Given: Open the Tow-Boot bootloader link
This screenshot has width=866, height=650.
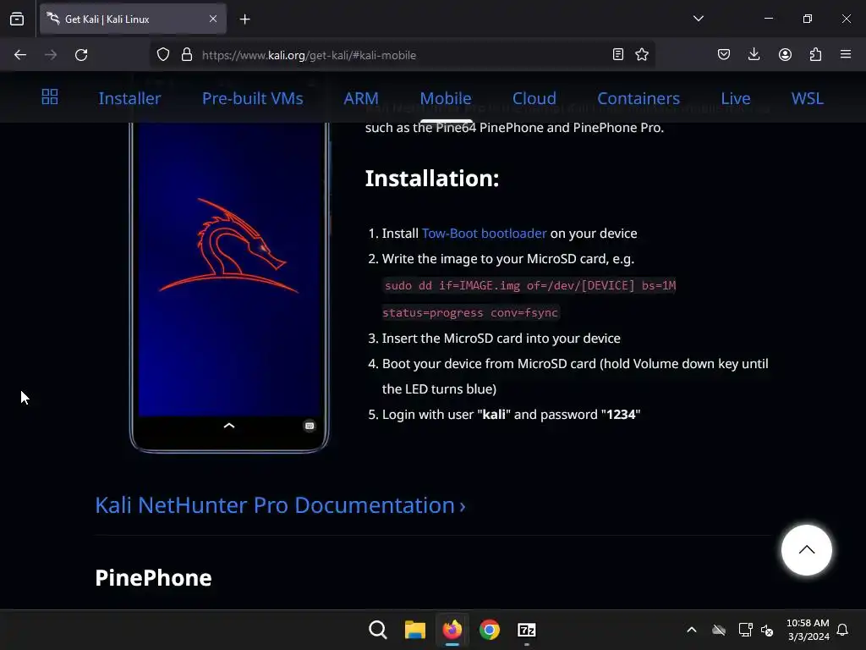Looking at the screenshot, I should point(485,234).
